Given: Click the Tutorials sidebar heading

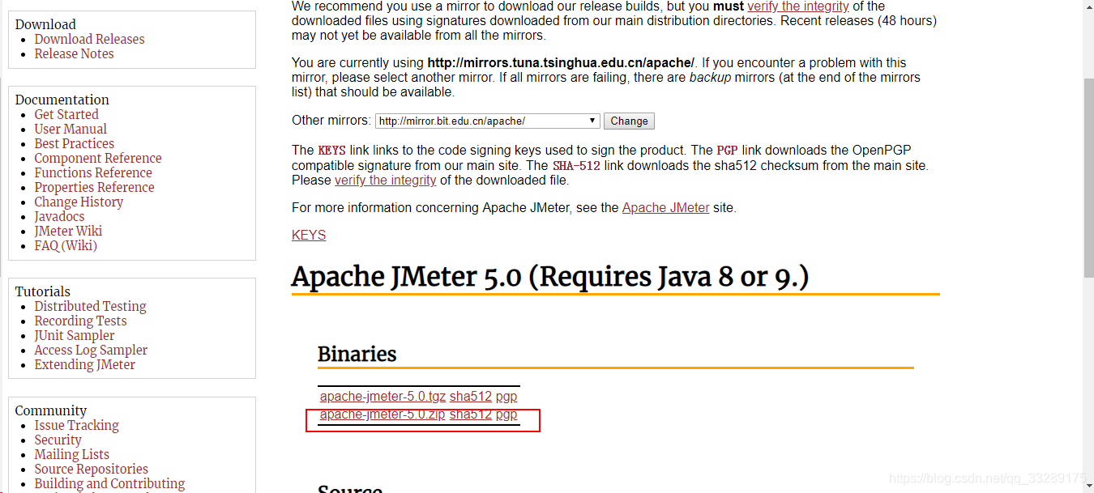Looking at the screenshot, I should coord(43,291).
